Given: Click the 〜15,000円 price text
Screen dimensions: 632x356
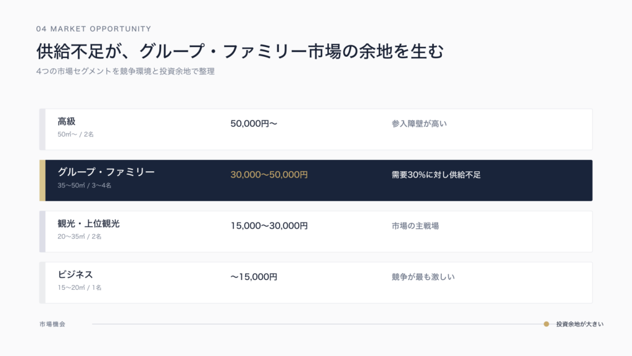Looking at the screenshot, I should tap(254, 277).
